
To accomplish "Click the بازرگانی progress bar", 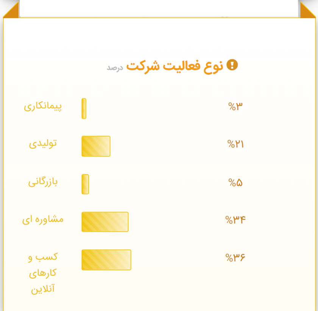I will tap(85, 184).
